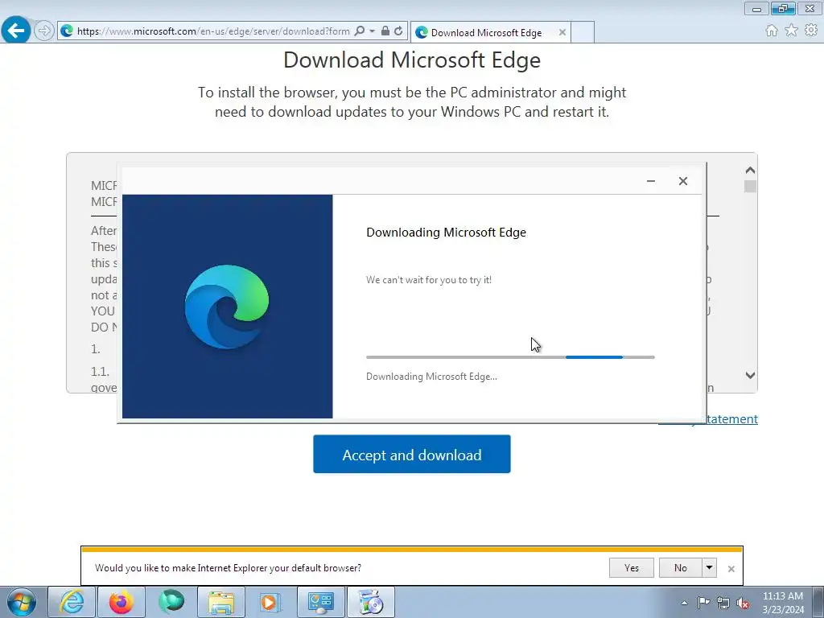Open the address bar autocomplete dropdown arrow

pos(372,31)
